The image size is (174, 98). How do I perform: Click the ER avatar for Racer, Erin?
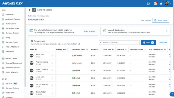[x=32, y=55]
